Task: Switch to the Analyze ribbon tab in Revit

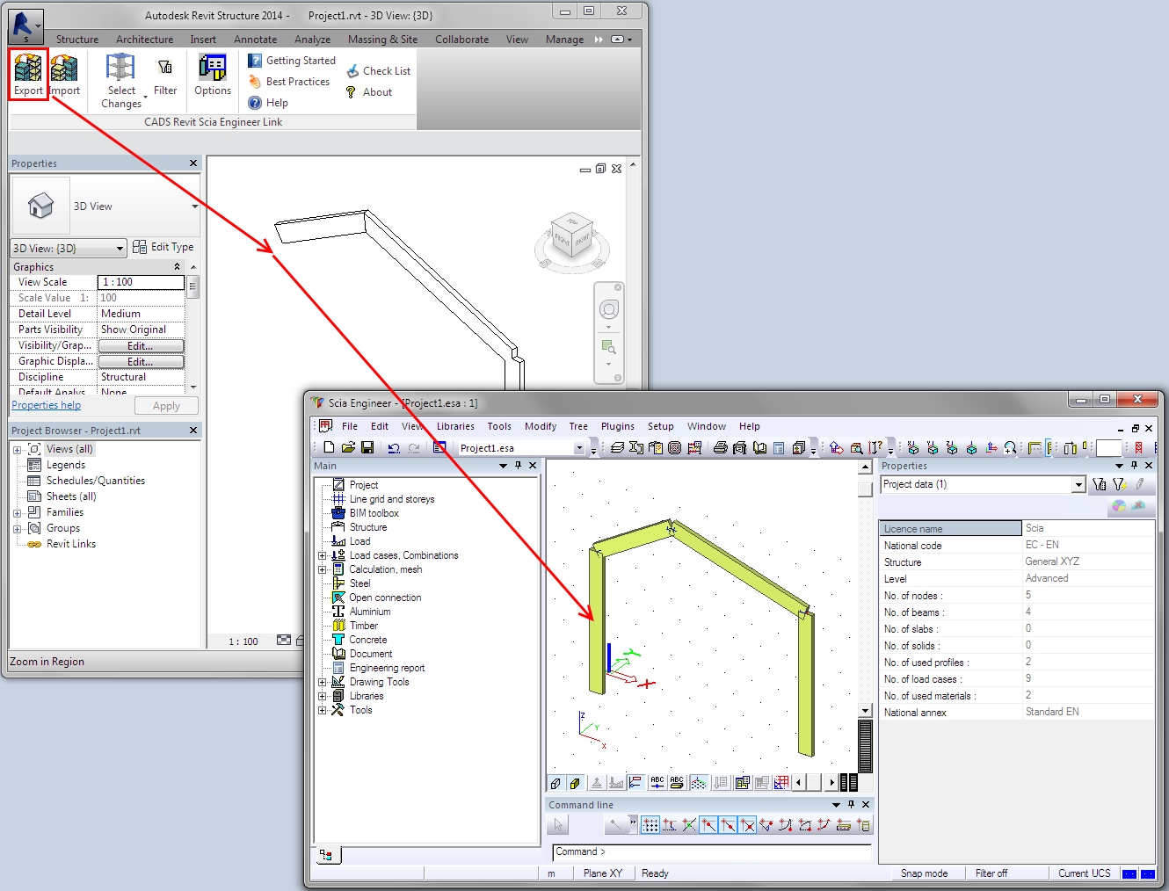Action: [312, 39]
